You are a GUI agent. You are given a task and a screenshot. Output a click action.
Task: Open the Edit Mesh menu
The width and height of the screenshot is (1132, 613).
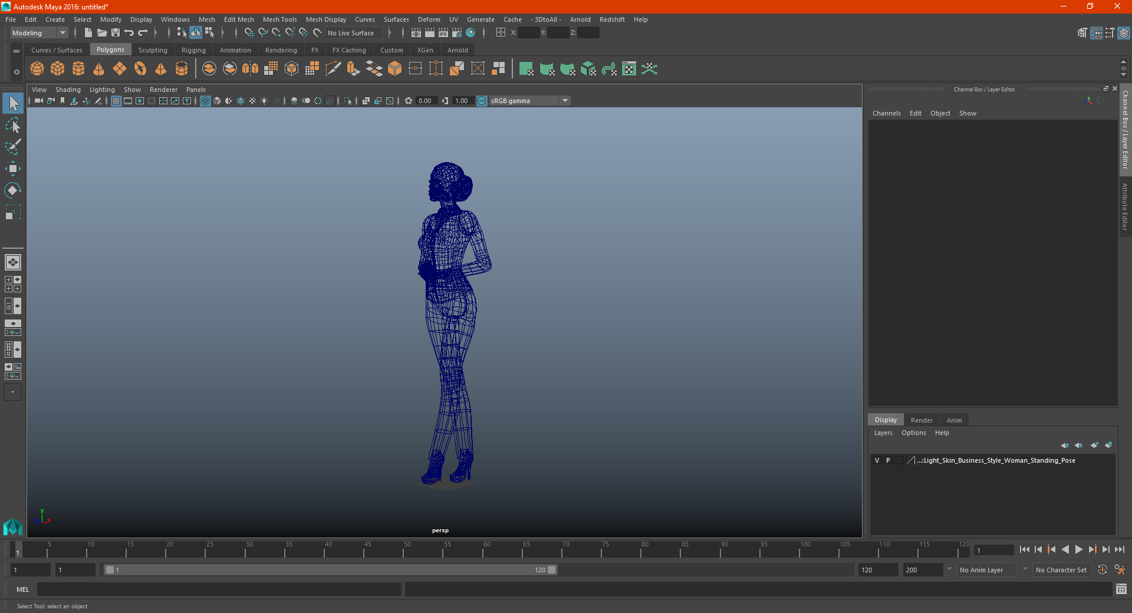239,19
